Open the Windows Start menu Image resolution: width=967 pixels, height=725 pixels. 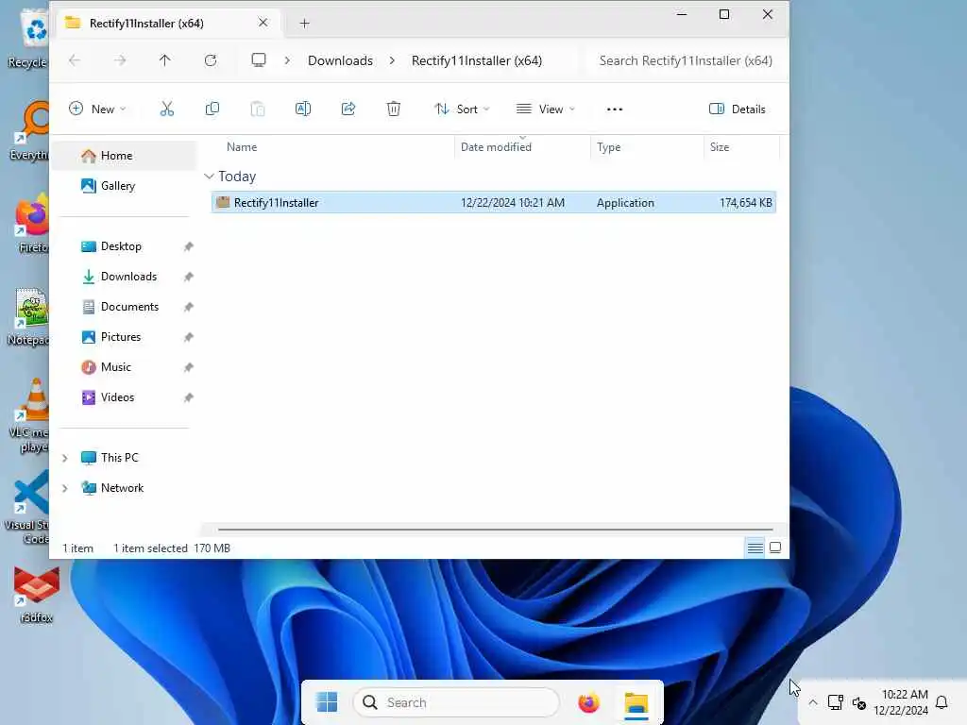[x=327, y=702]
